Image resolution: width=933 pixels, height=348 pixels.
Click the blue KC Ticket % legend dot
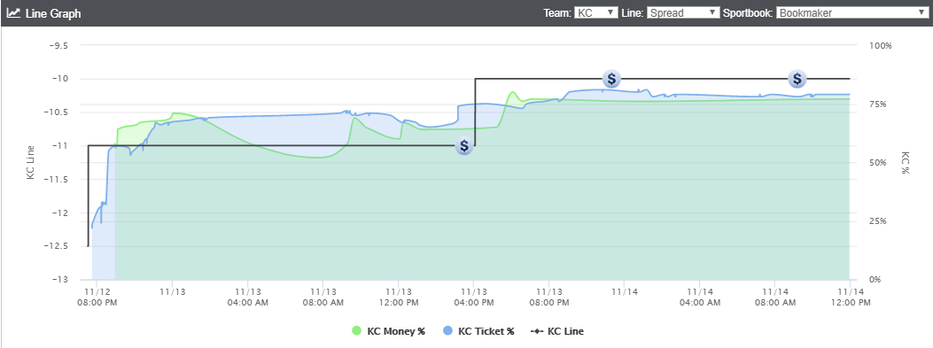point(447,331)
